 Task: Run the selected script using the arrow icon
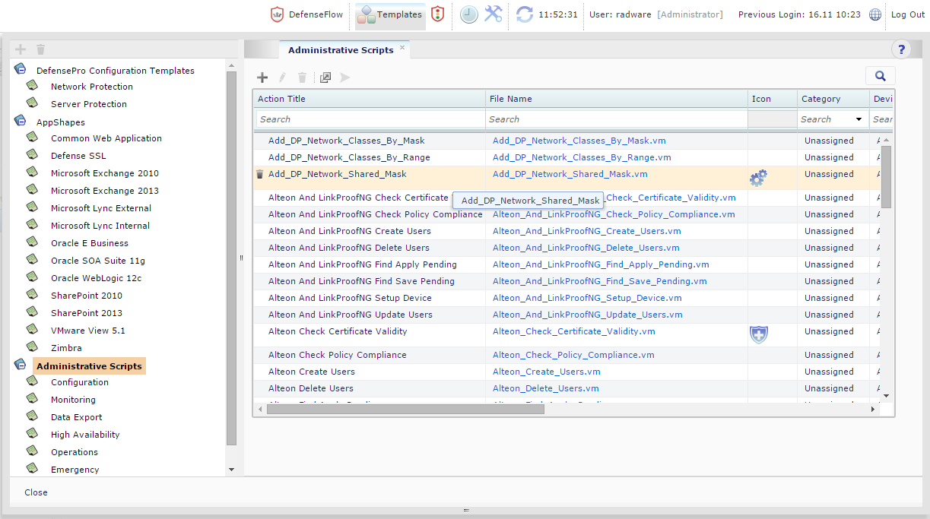[x=345, y=78]
